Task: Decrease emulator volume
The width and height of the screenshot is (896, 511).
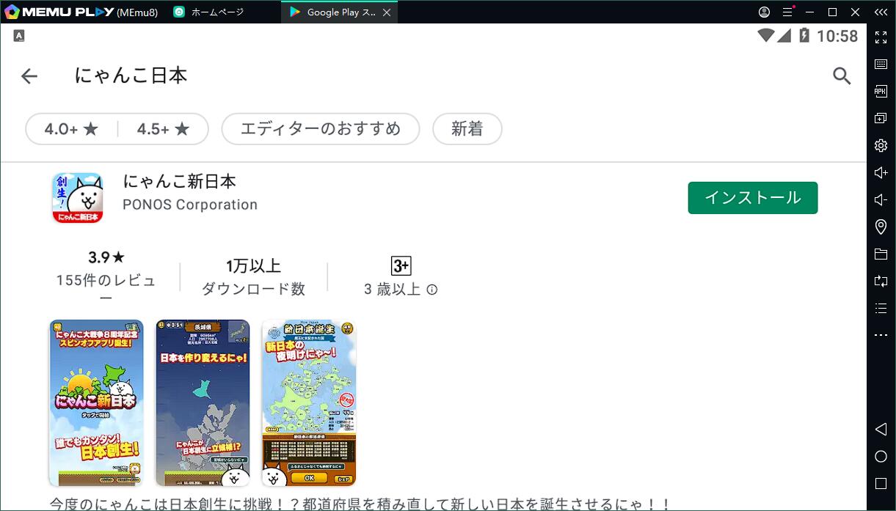Action: click(x=881, y=199)
